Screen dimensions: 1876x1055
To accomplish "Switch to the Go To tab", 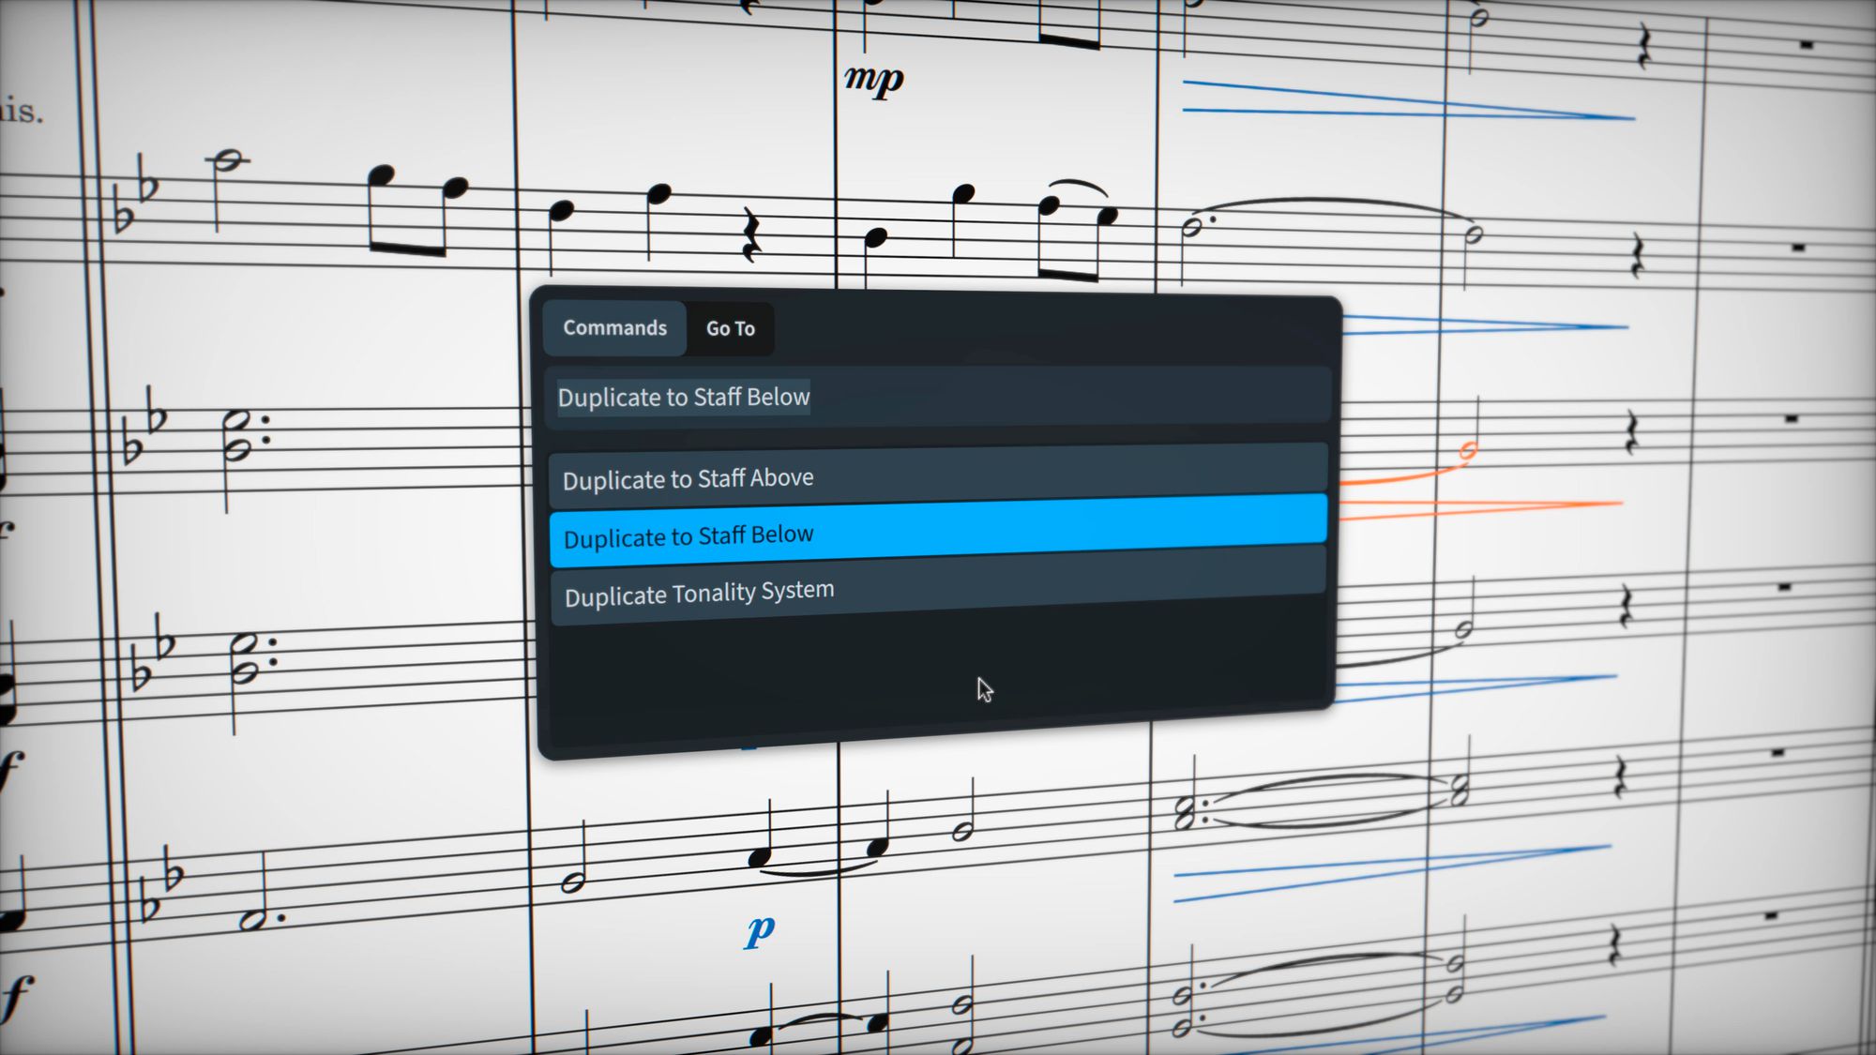I will (730, 329).
